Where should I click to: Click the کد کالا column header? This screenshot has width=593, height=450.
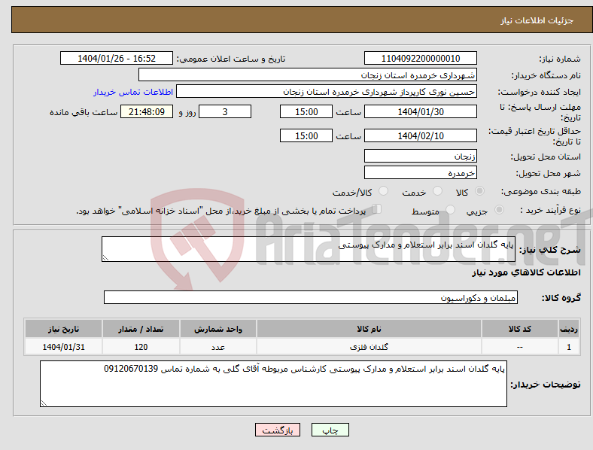tap(520, 329)
